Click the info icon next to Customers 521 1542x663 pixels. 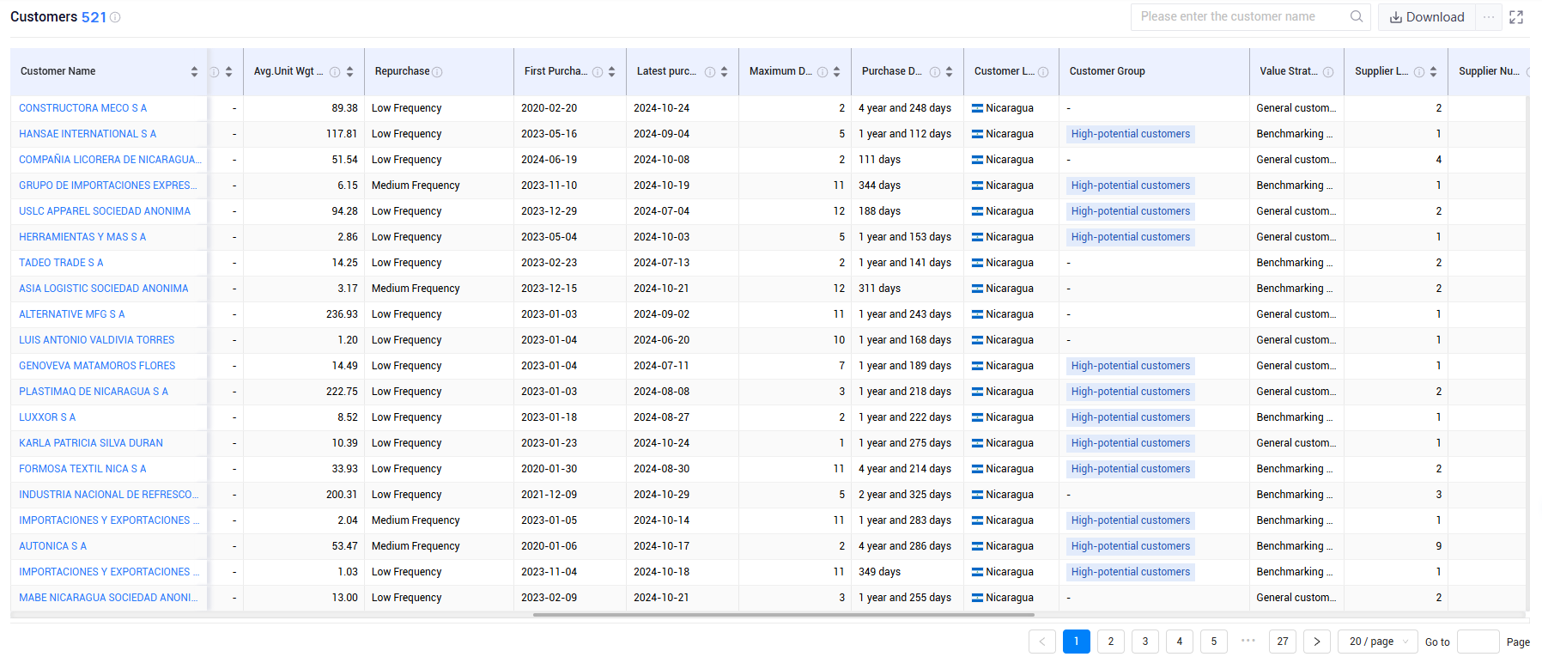tap(115, 17)
